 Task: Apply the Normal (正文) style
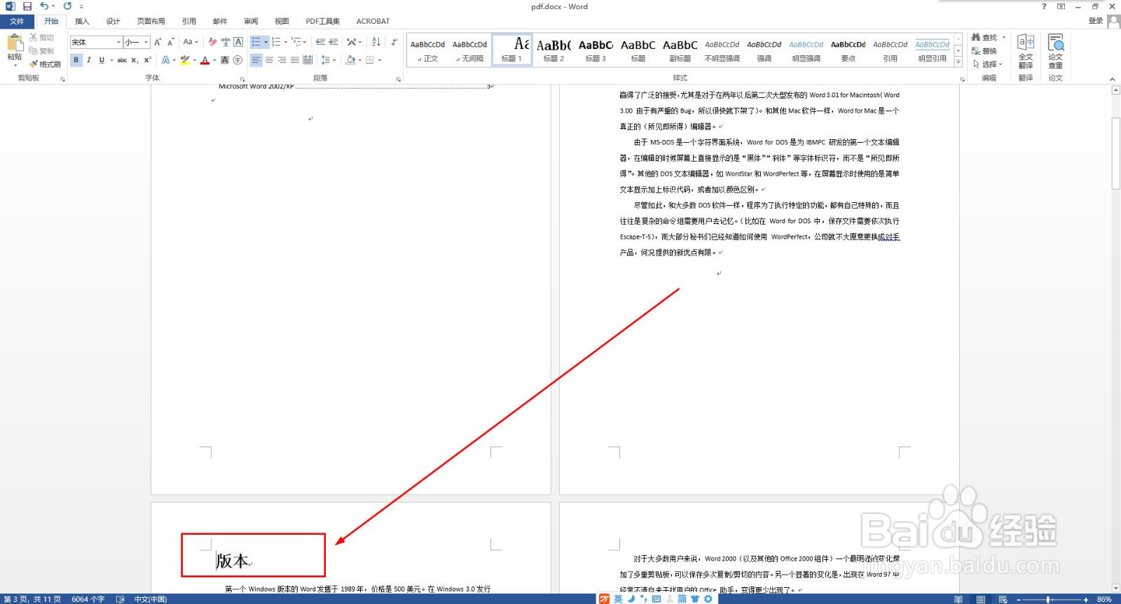(427, 50)
